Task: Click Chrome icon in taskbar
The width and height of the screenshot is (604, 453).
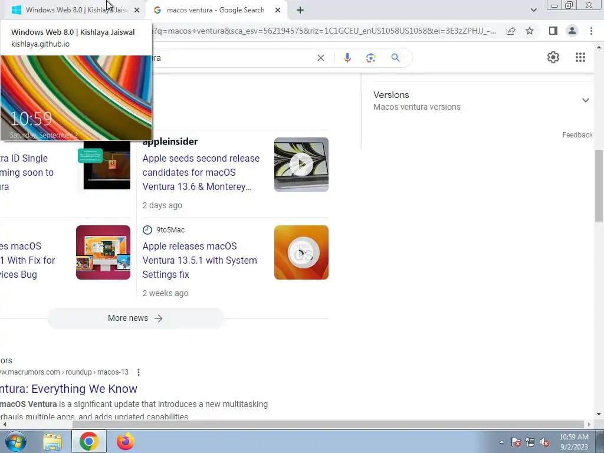Action: point(89,441)
